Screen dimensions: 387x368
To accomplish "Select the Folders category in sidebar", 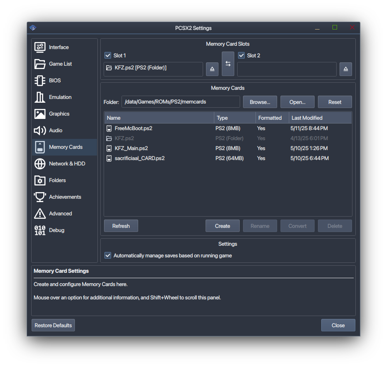I will [x=57, y=180].
